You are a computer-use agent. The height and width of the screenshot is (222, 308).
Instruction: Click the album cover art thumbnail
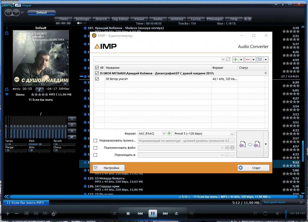[x=41, y=58]
